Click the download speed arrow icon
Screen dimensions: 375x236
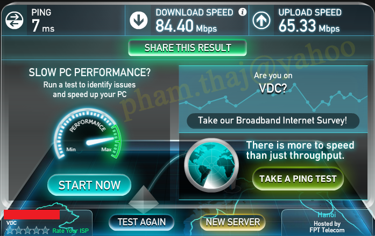point(139,20)
